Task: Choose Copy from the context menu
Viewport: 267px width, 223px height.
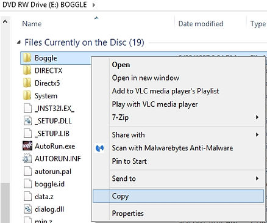Action: pos(178,196)
